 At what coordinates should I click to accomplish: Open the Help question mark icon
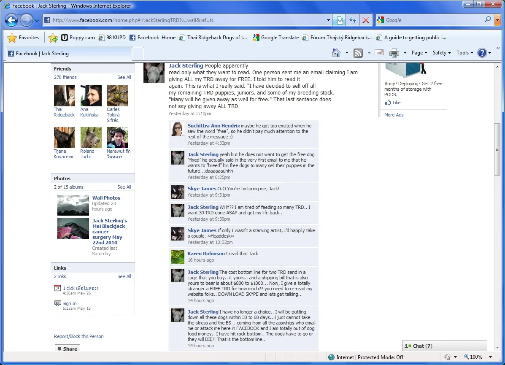pos(482,53)
